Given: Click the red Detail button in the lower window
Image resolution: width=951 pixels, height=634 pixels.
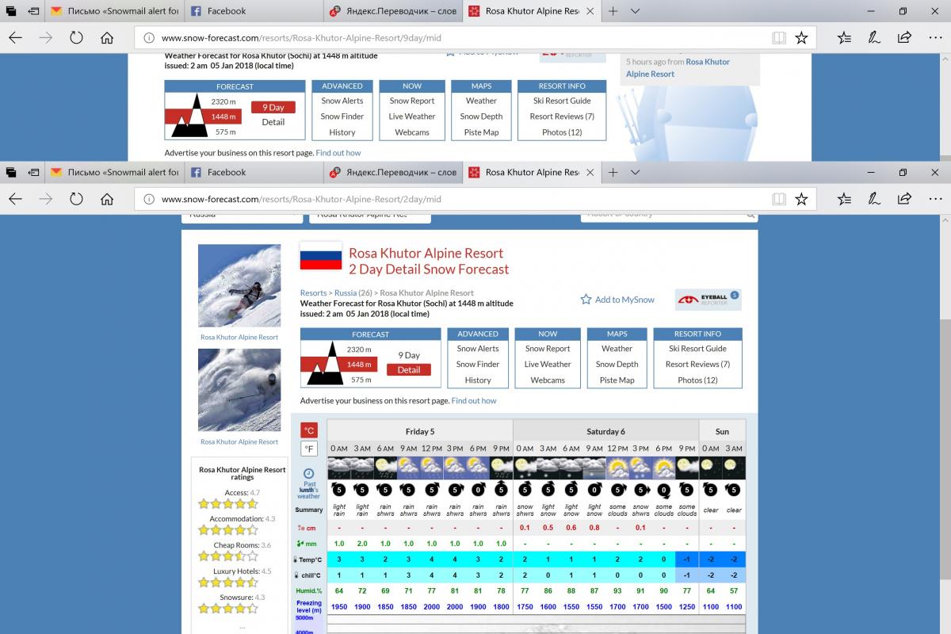Looking at the screenshot, I should (x=409, y=369).
